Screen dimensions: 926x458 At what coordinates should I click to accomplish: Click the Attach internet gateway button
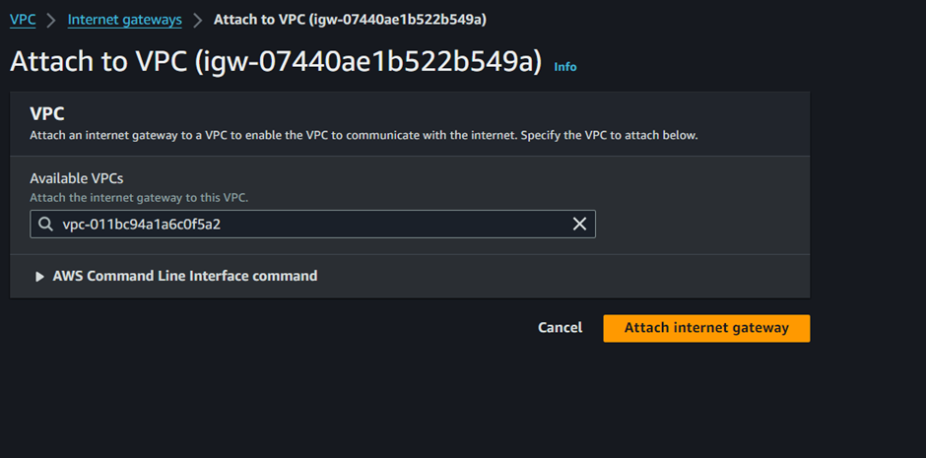(x=706, y=328)
